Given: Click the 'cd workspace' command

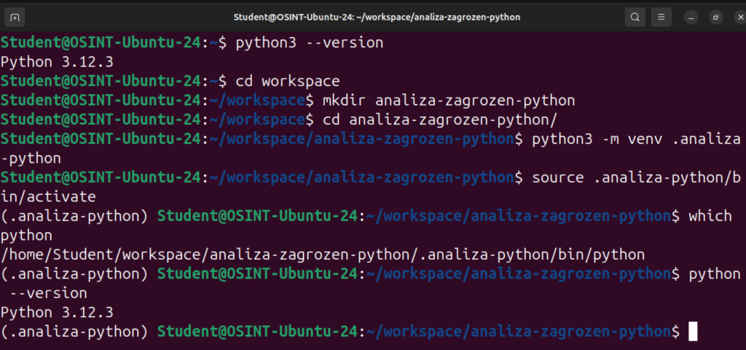Looking at the screenshot, I should point(287,81).
